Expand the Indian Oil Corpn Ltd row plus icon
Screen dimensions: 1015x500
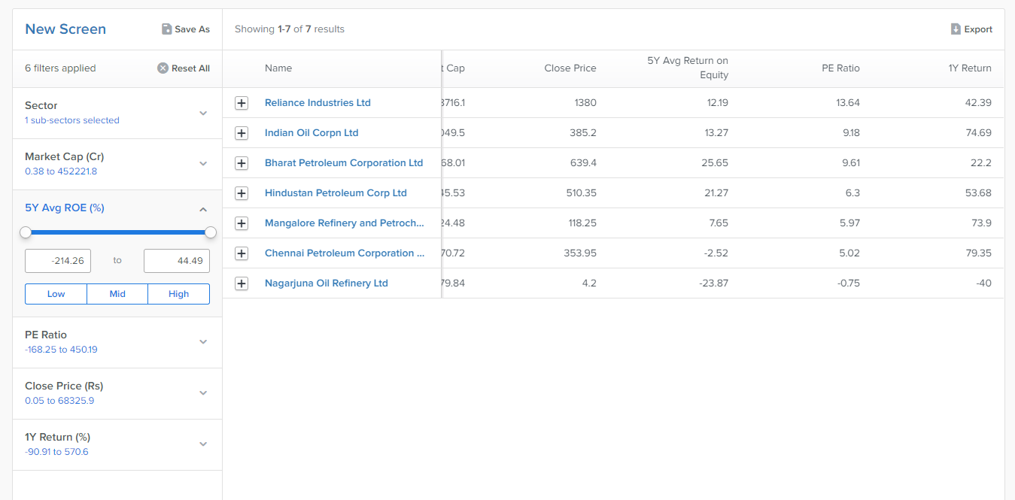242,133
